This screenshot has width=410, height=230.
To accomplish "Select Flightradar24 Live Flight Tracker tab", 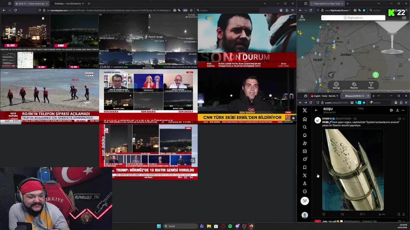I will (327, 4).
